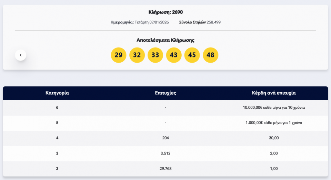Click the previous draw arrow button

tap(21, 55)
